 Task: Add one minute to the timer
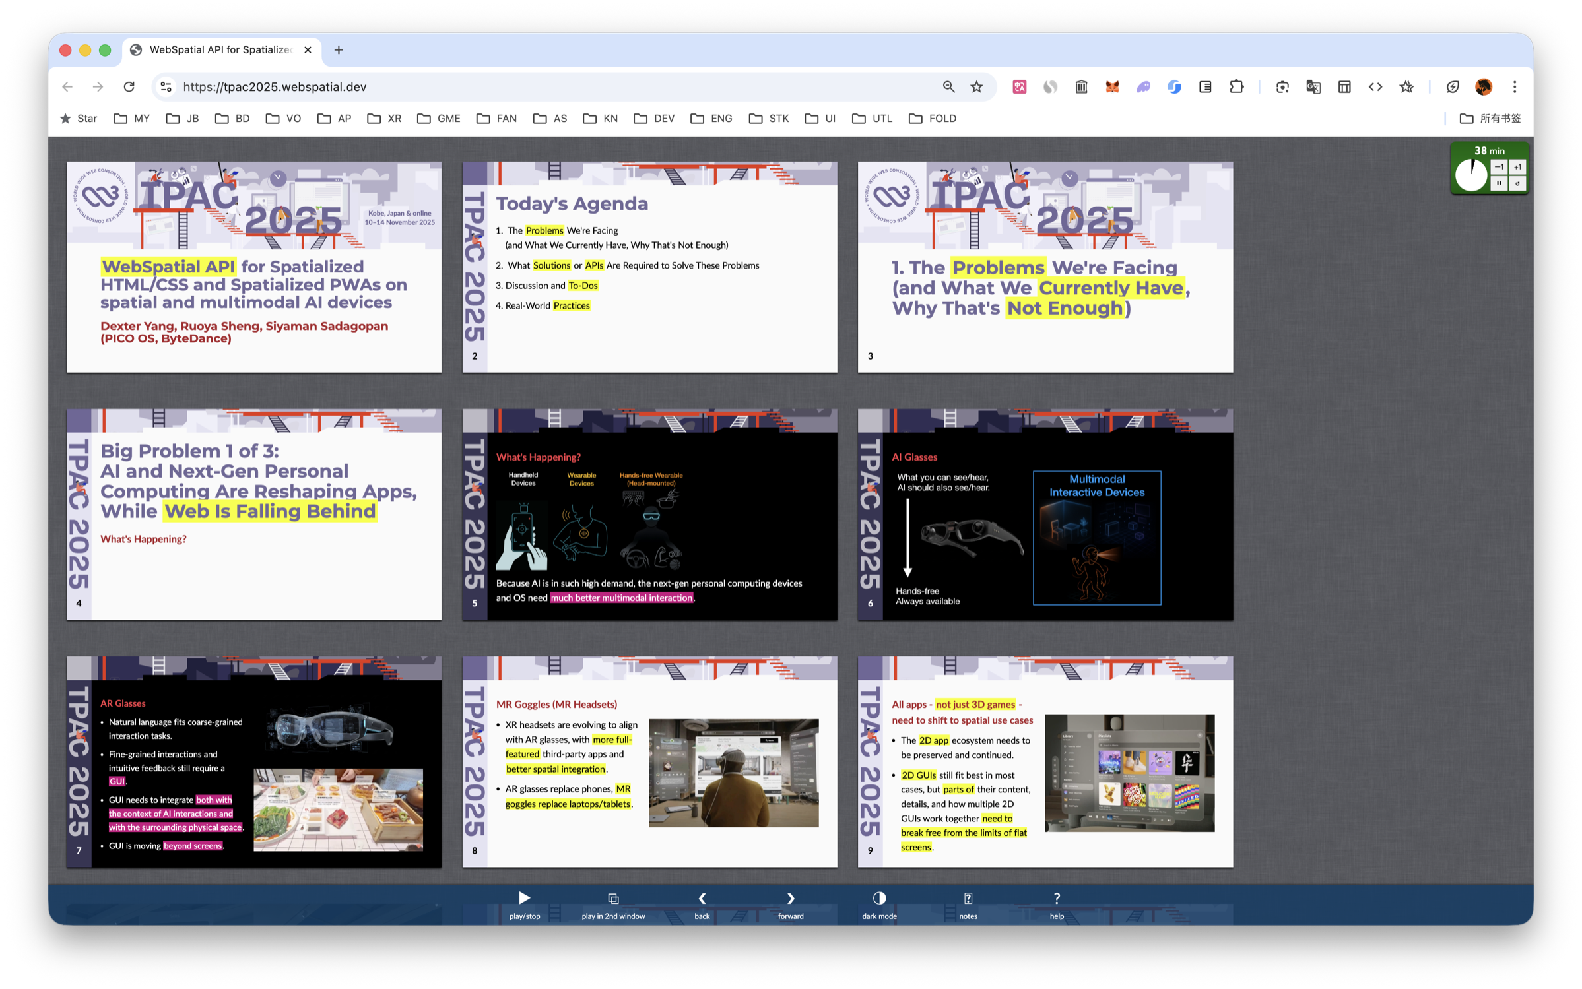(1517, 167)
